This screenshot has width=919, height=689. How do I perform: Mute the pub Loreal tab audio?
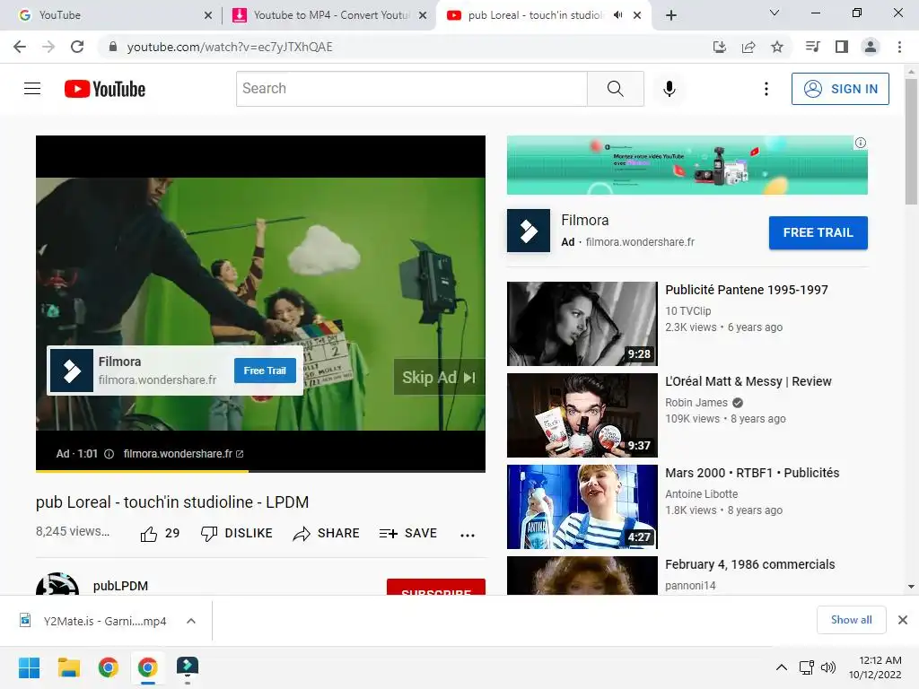(x=617, y=15)
